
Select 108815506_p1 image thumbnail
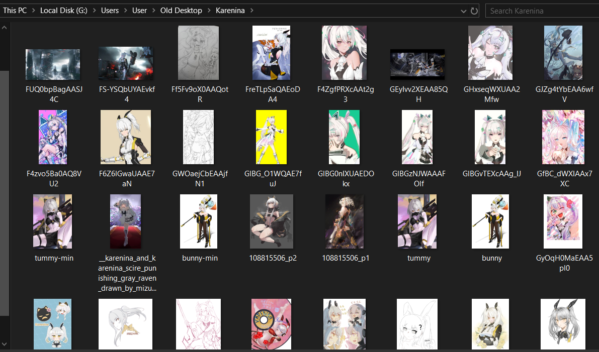[x=344, y=221]
